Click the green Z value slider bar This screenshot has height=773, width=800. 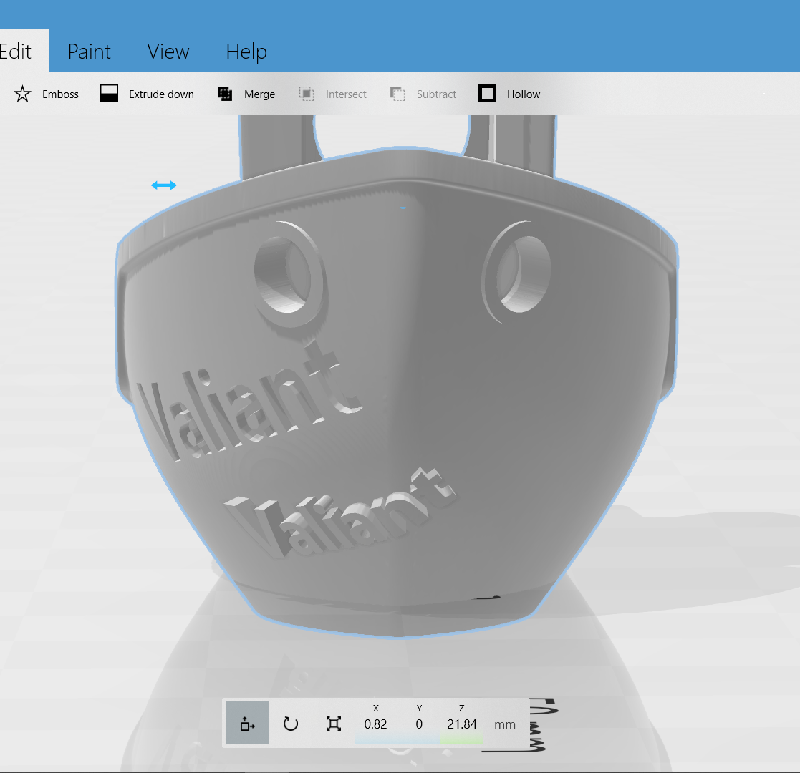pyautogui.click(x=462, y=741)
